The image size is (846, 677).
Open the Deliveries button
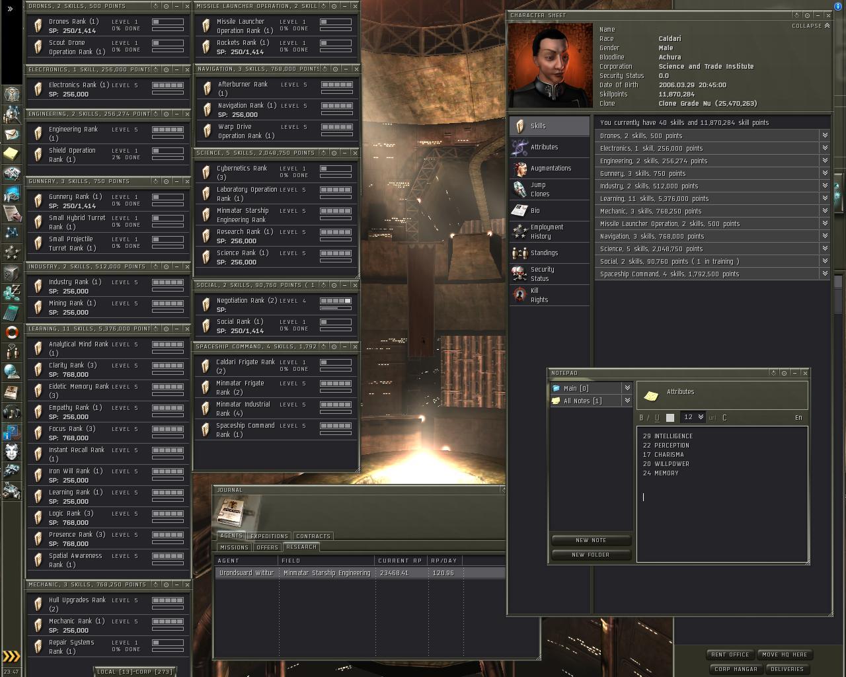pyautogui.click(x=787, y=669)
